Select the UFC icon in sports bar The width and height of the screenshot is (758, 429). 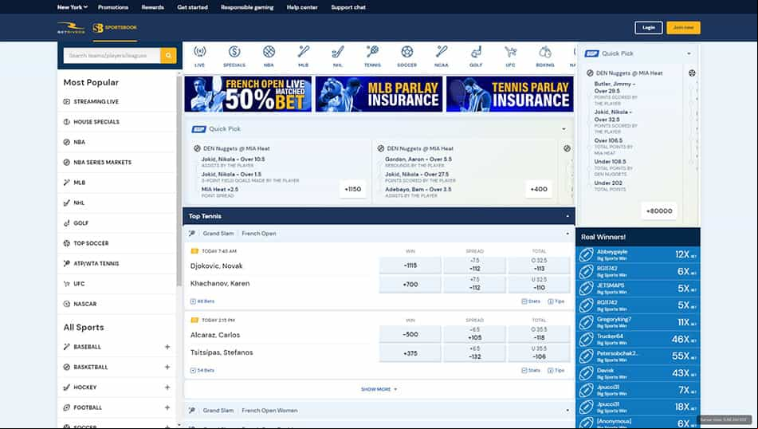tap(510, 56)
